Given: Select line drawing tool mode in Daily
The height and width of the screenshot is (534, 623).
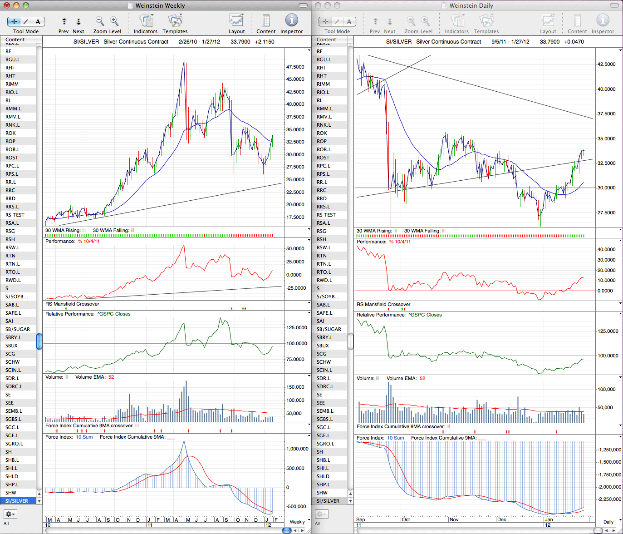Looking at the screenshot, I should tap(338, 21).
